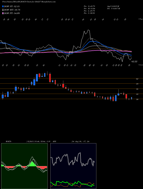This screenshot has height=189, width=143.
Task: Click the 'DOW ST: 52.15' legend text
Action: click(x=12, y=6)
